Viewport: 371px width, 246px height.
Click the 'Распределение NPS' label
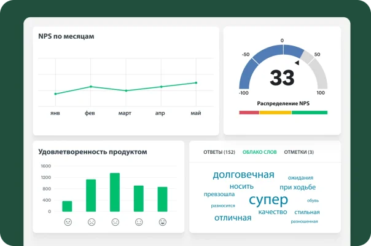(x=283, y=103)
